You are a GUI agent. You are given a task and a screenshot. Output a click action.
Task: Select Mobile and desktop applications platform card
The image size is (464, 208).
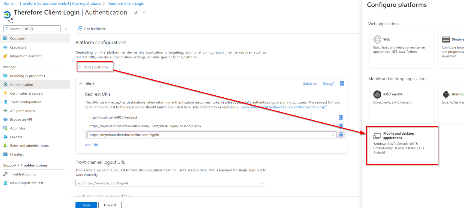pos(402,146)
